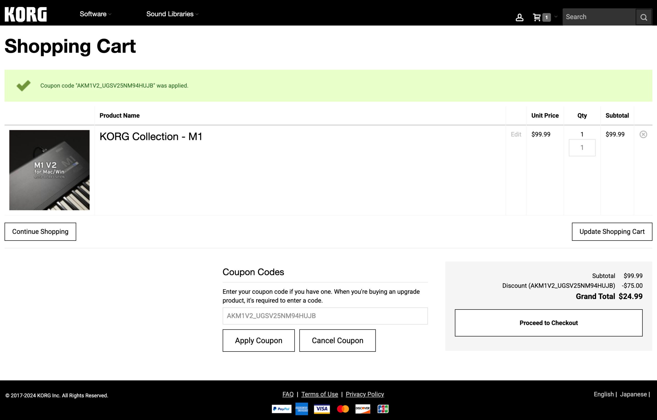Click the Subtotal column header
657x420 pixels.
pos(617,116)
